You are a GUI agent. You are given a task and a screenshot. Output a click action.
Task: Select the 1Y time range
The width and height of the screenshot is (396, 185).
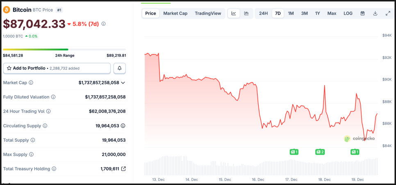tap(317, 14)
